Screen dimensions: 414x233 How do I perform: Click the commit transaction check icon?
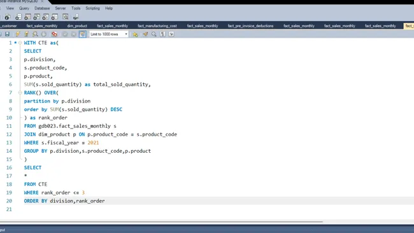click(x=65, y=34)
